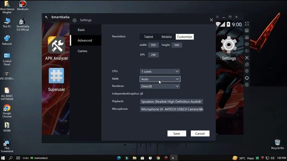Open the Playback speakers dropdown
287x161 pixels.
point(171,102)
